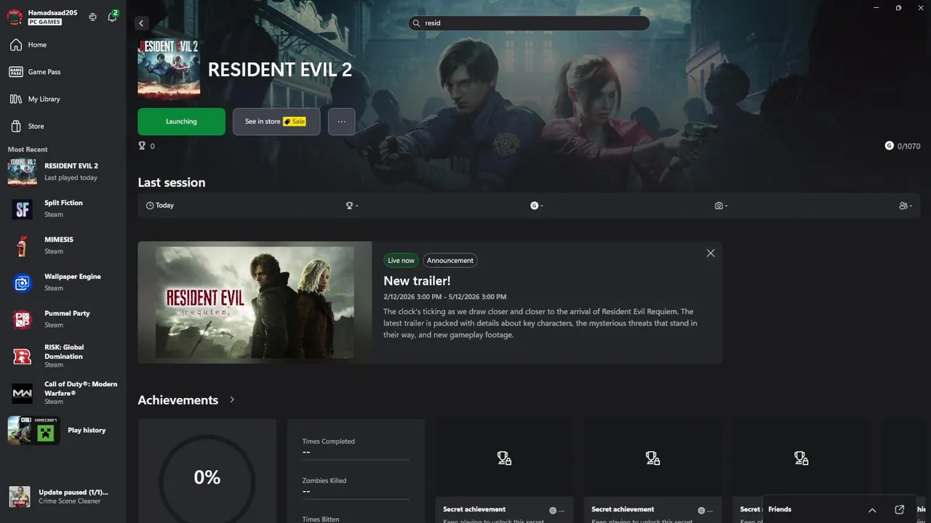Screen dimensions: 931x523
Task: Open Home in the sidebar
Action: tap(63, 45)
